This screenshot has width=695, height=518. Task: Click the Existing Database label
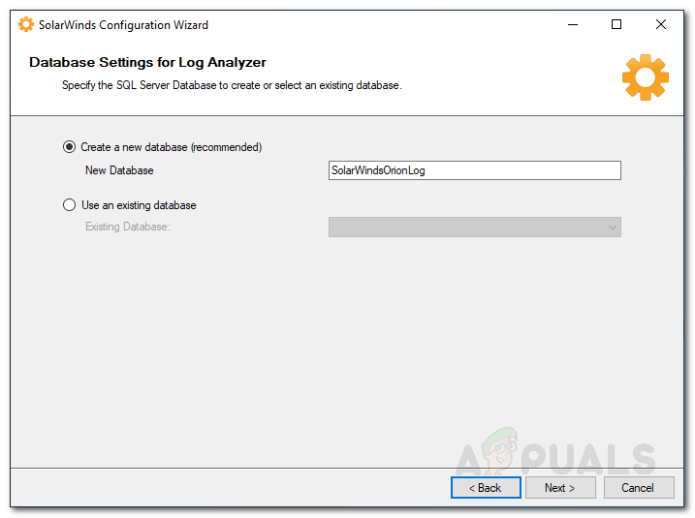point(128,228)
